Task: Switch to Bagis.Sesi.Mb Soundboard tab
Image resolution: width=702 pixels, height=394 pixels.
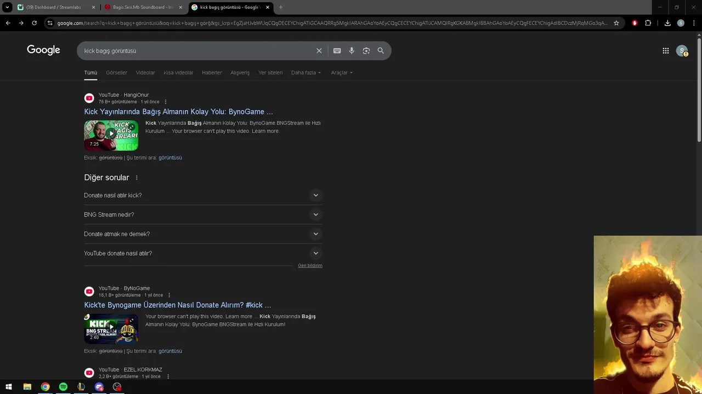Action: pos(143,7)
